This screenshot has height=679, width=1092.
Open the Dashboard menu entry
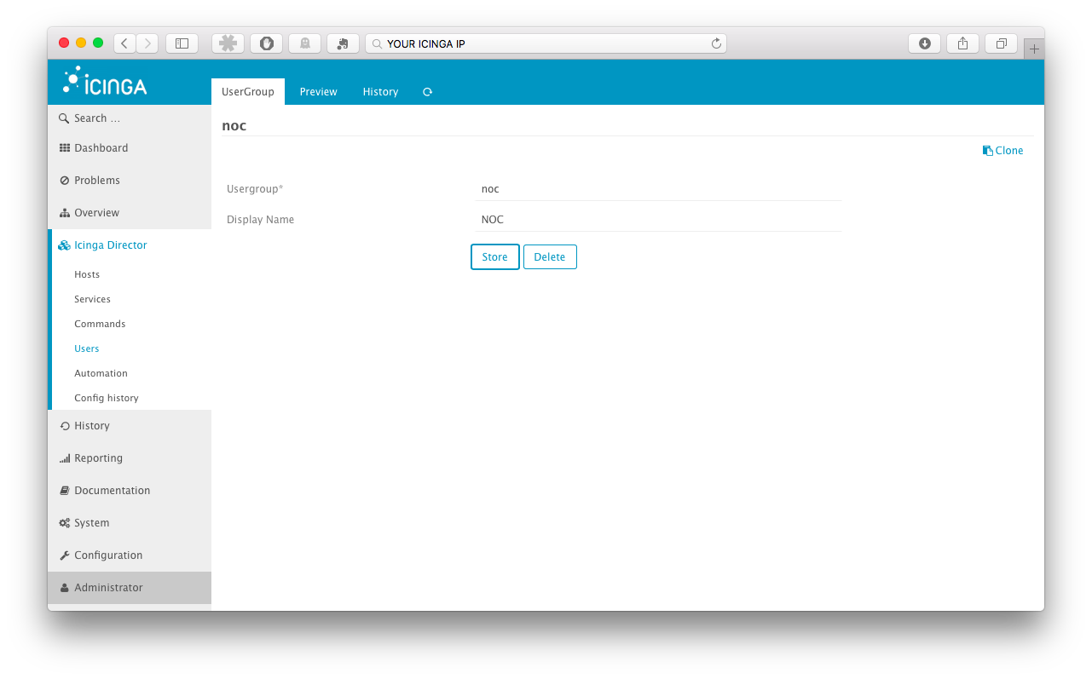130,148
